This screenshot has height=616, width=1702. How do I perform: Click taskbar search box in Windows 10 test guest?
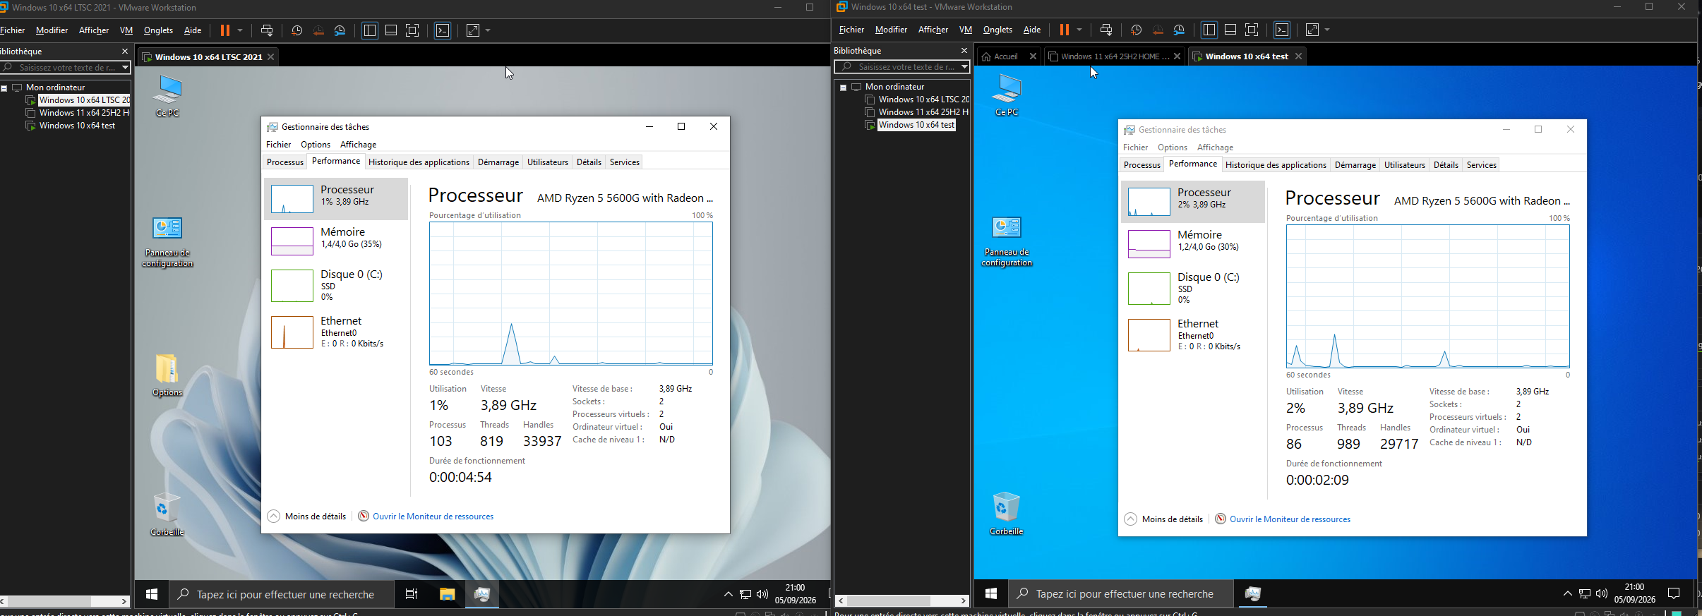tap(1121, 594)
